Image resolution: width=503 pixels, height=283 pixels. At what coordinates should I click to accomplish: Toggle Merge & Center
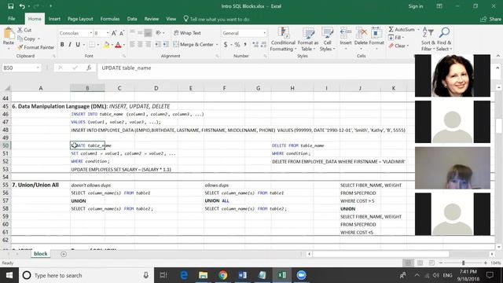[193, 44]
